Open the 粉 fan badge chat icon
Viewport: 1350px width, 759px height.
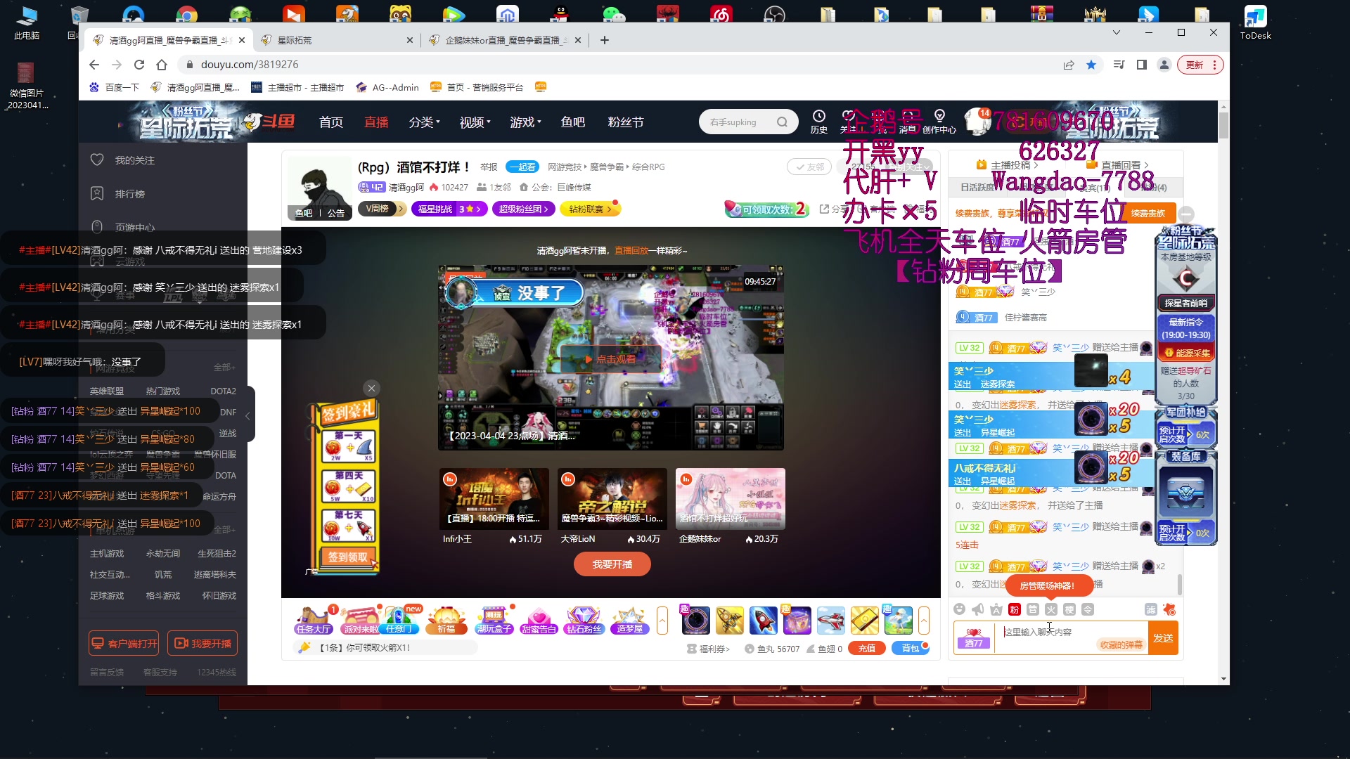click(1015, 609)
